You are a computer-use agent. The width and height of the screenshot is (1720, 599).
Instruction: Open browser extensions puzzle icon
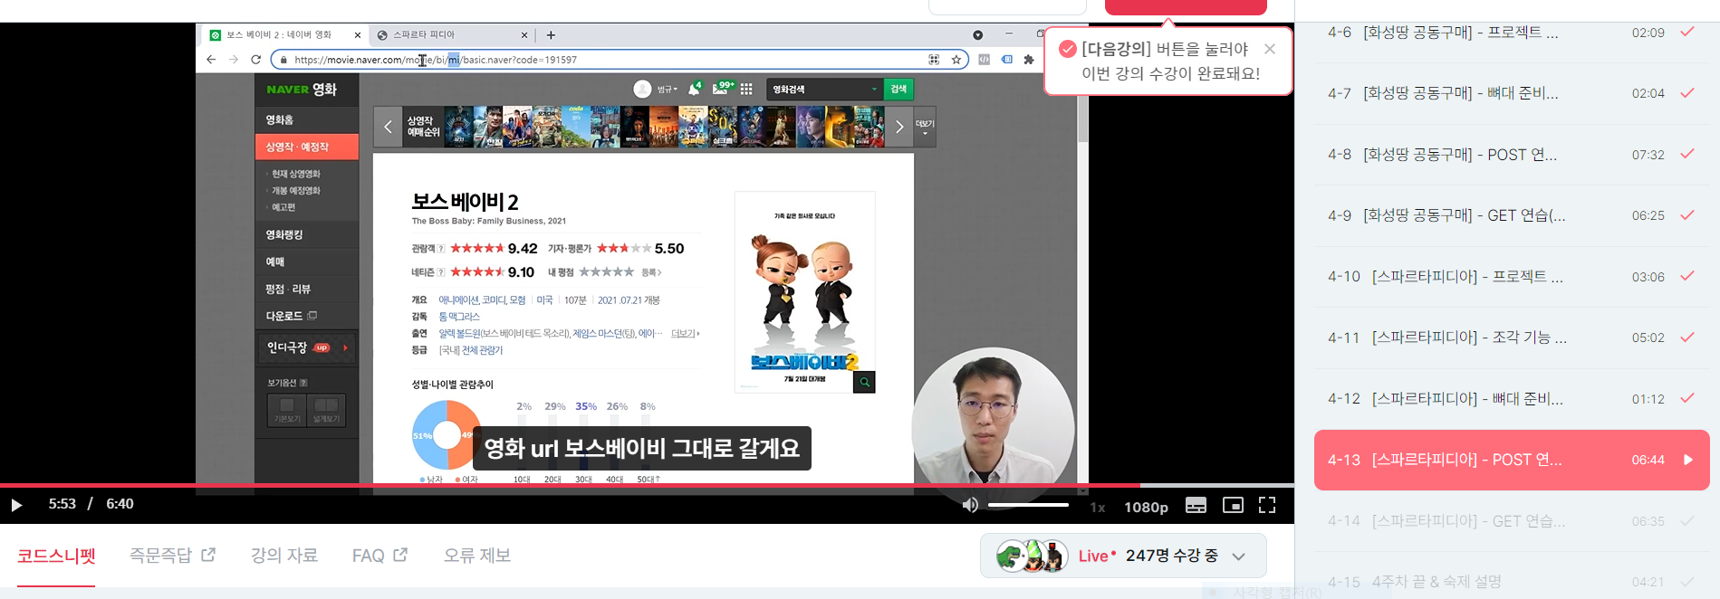click(x=1029, y=60)
